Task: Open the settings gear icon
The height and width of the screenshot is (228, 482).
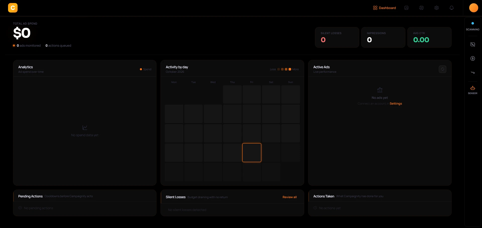Action: tap(437, 8)
